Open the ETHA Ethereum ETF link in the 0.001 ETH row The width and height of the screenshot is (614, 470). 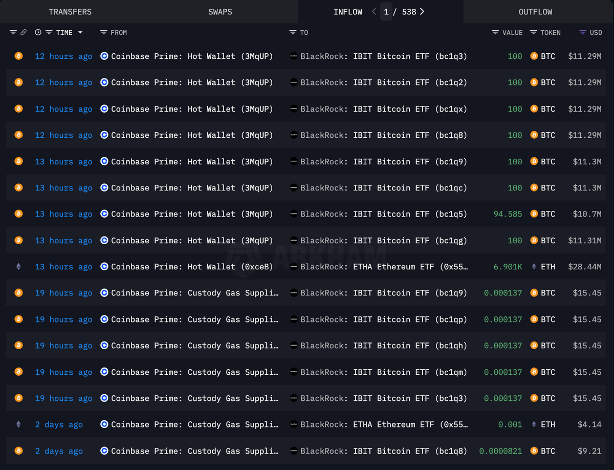(384, 424)
